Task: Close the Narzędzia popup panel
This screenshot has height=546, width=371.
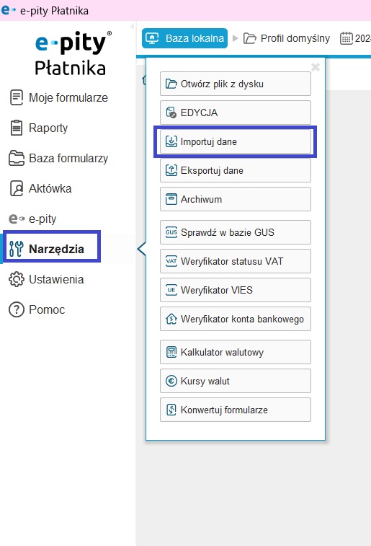Action: click(x=316, y=67)
